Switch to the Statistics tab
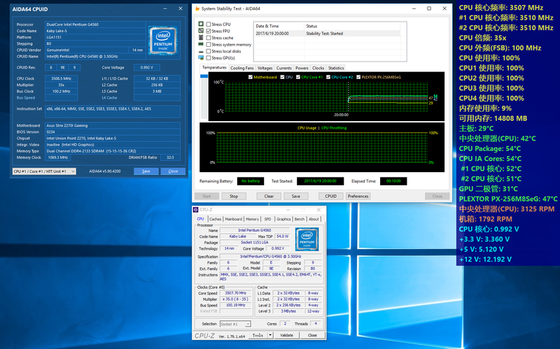Image resolution: width=560 pixels, height=349 pixels. (336, 68)
